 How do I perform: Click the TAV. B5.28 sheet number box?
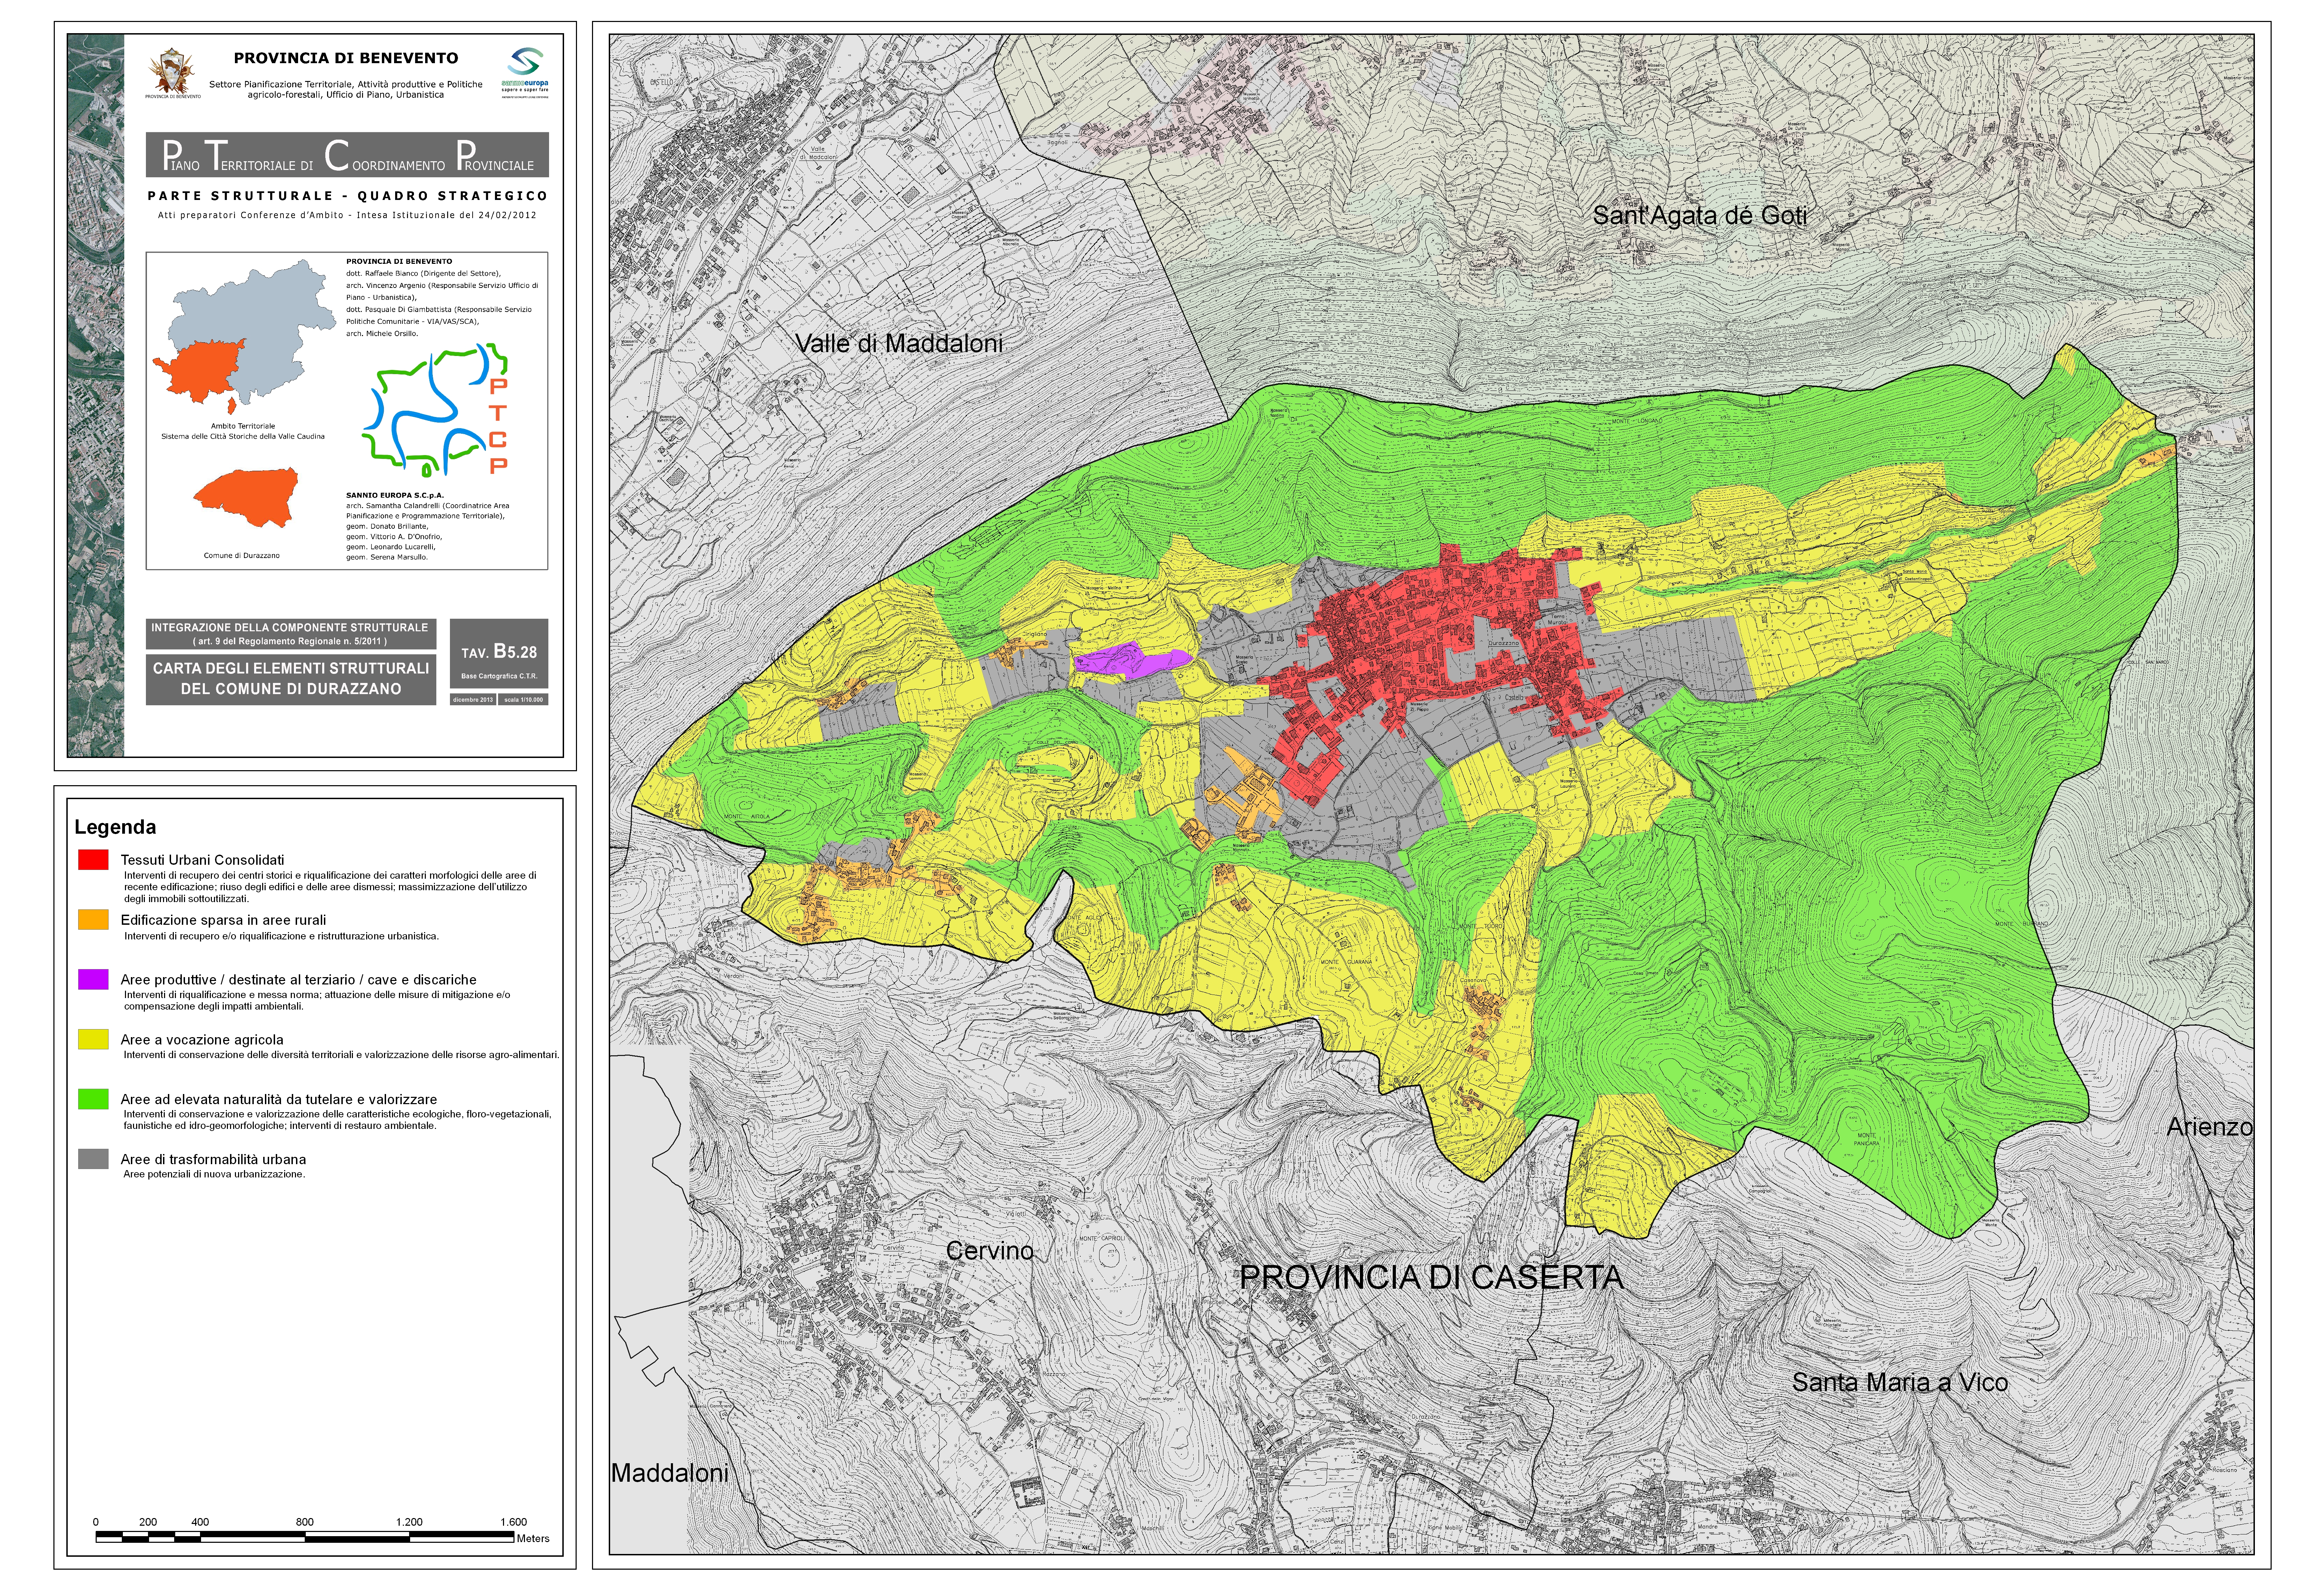click(x=499, y=653)
